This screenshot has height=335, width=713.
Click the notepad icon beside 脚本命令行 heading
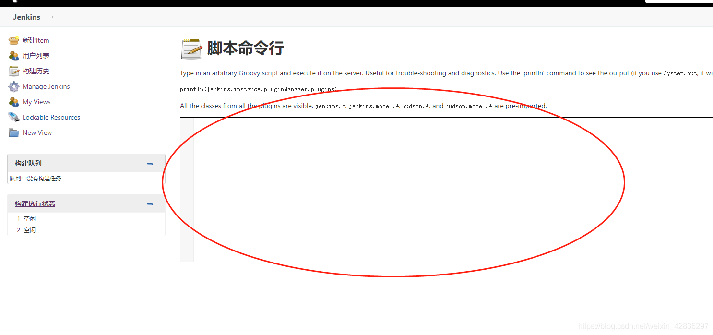(191, 49)
